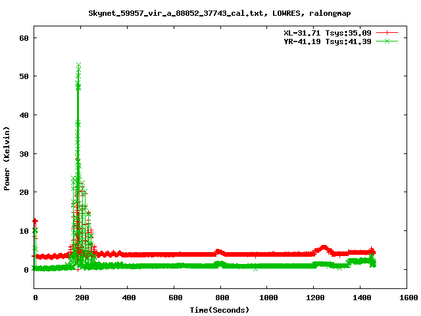Click y-axis tick label 40

click(x=24, y=115)
